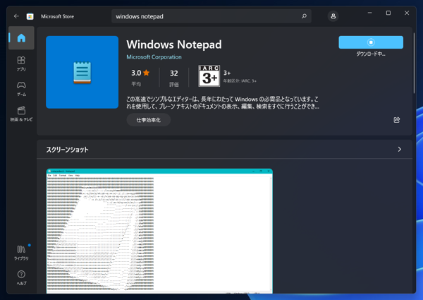Screen dimensions: 423x300
Task: Click the Windows Notepad title text
Action: (x=174, y=44)
